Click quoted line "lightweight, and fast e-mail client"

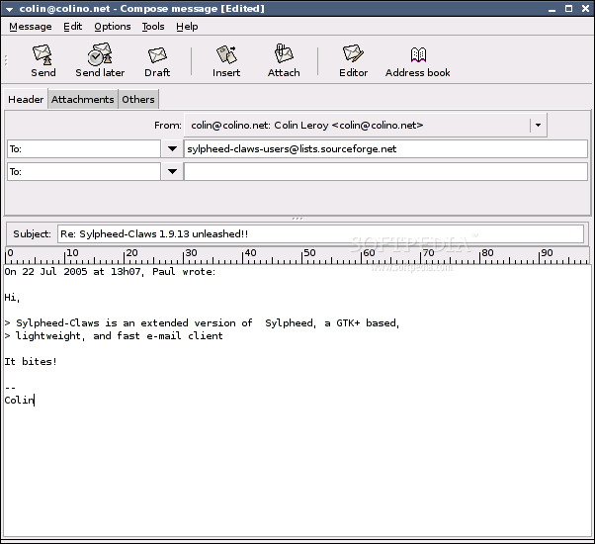[x=114, y=336]
